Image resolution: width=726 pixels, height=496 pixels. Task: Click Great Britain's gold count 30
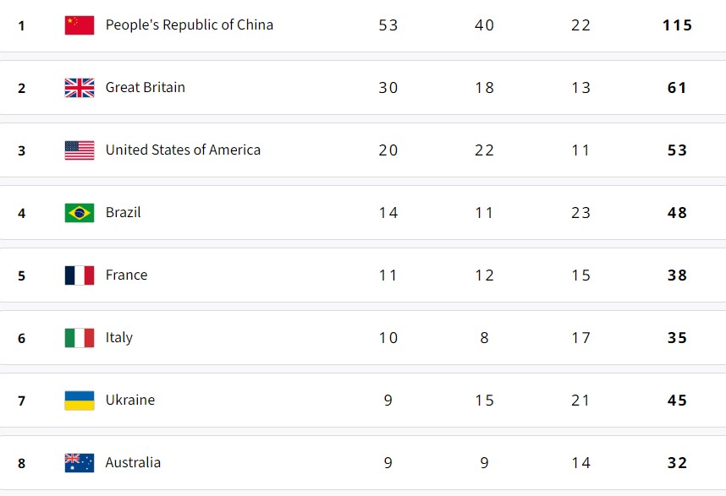[x=388, y=88]
